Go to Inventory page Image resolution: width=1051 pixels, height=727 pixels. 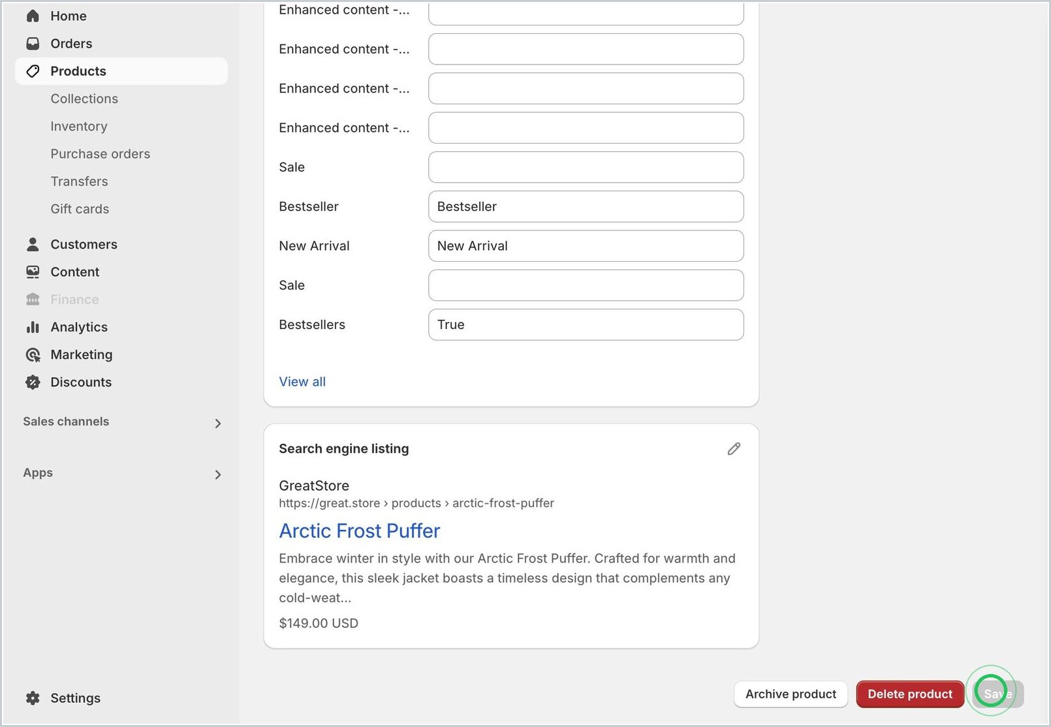point(79,126)
